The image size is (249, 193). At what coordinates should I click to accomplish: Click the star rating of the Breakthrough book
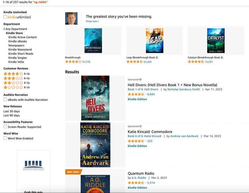coord(73,62)
